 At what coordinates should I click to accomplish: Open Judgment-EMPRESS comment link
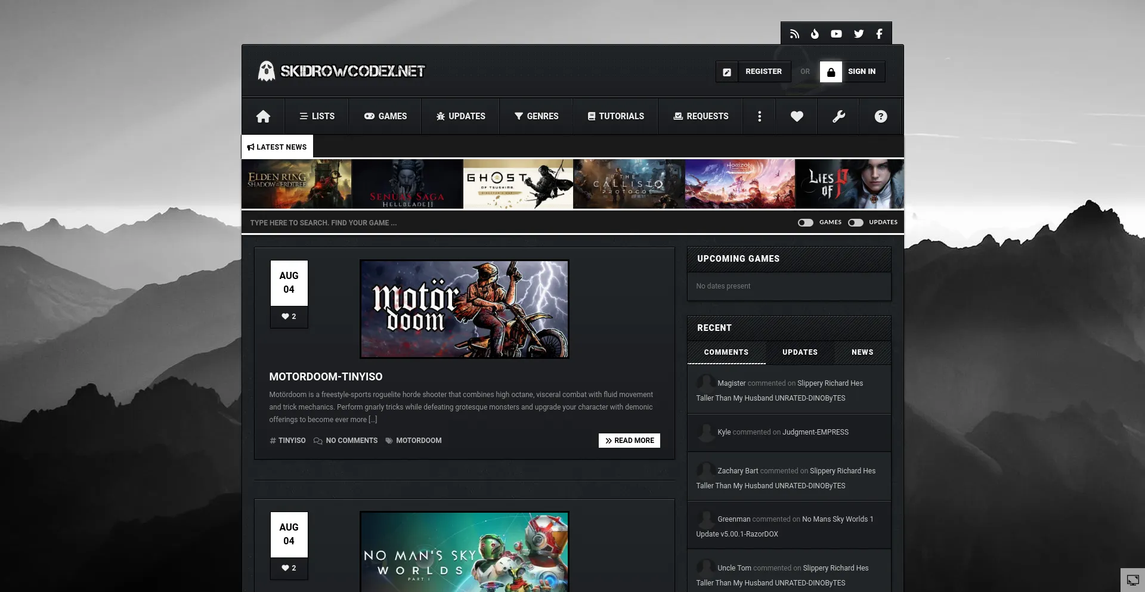click(x=815, y=432)
